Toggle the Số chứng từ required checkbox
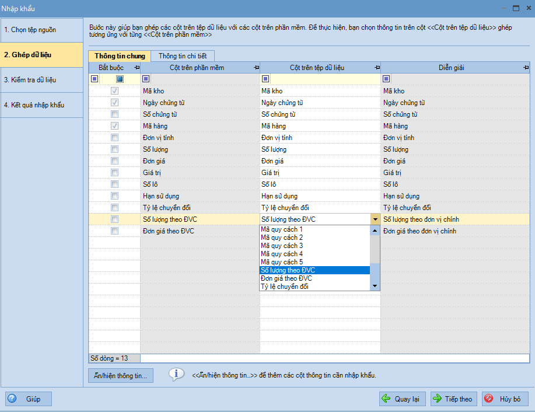The width and height of the screenshot is (535, 412). (115, 114)
